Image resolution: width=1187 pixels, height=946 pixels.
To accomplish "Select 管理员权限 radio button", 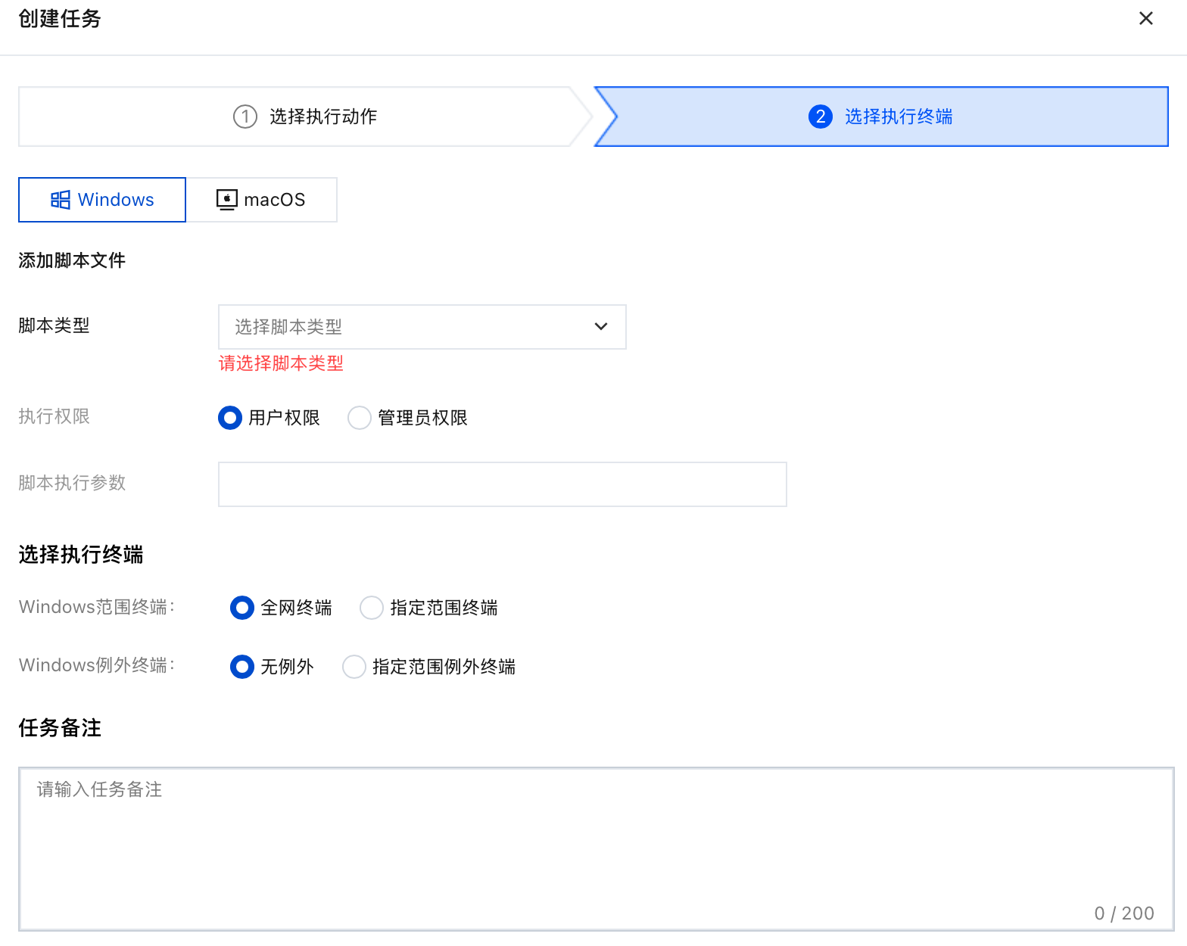I will point(360,418).
